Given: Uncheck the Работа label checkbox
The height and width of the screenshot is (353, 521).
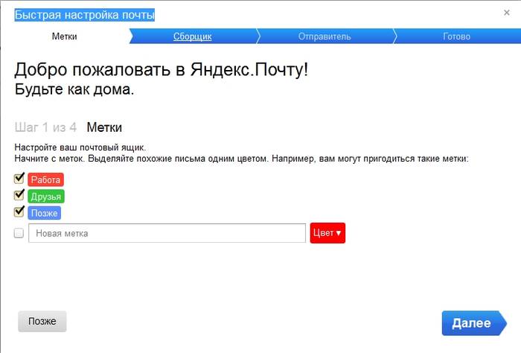Looking at the screenshot, I should (19, 179).
